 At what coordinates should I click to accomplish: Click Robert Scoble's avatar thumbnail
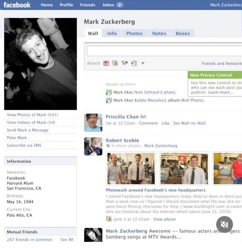pos(93,146)
